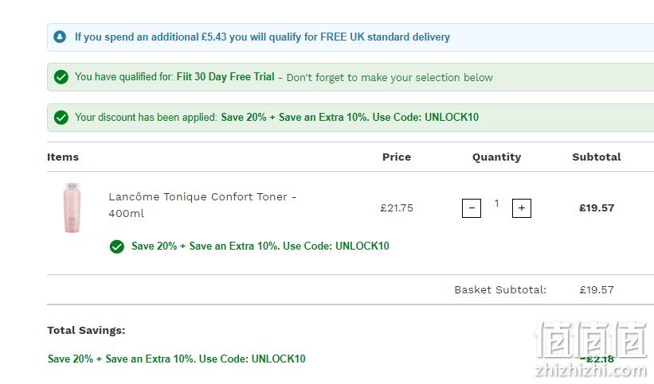Click the free UK standard delivery notice
The width and height of the screenshot is (654, 384).
(x=262, y=37)
